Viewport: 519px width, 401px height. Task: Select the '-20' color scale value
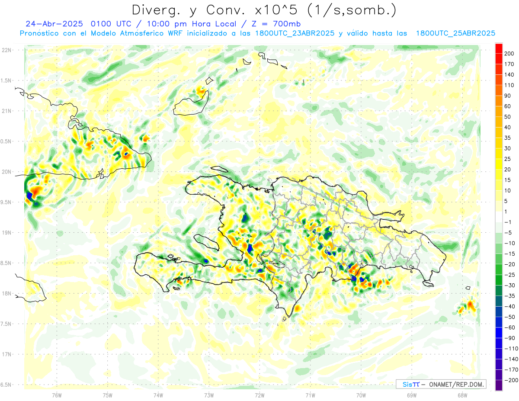(x=509, y=264)
